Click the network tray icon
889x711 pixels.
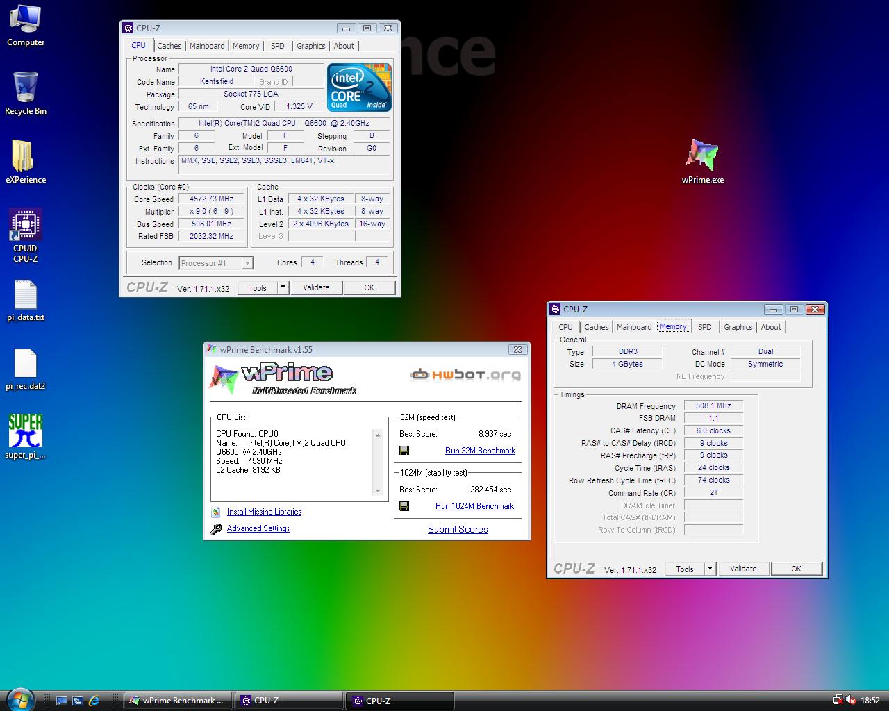(x=838, y=701)
